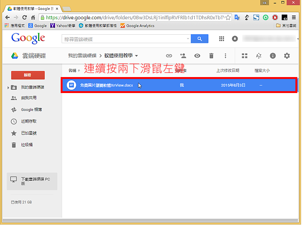Select the XnView.docx file row
Image resolution: width=302 pixels, height=226 pixels.
pos(179,86)
